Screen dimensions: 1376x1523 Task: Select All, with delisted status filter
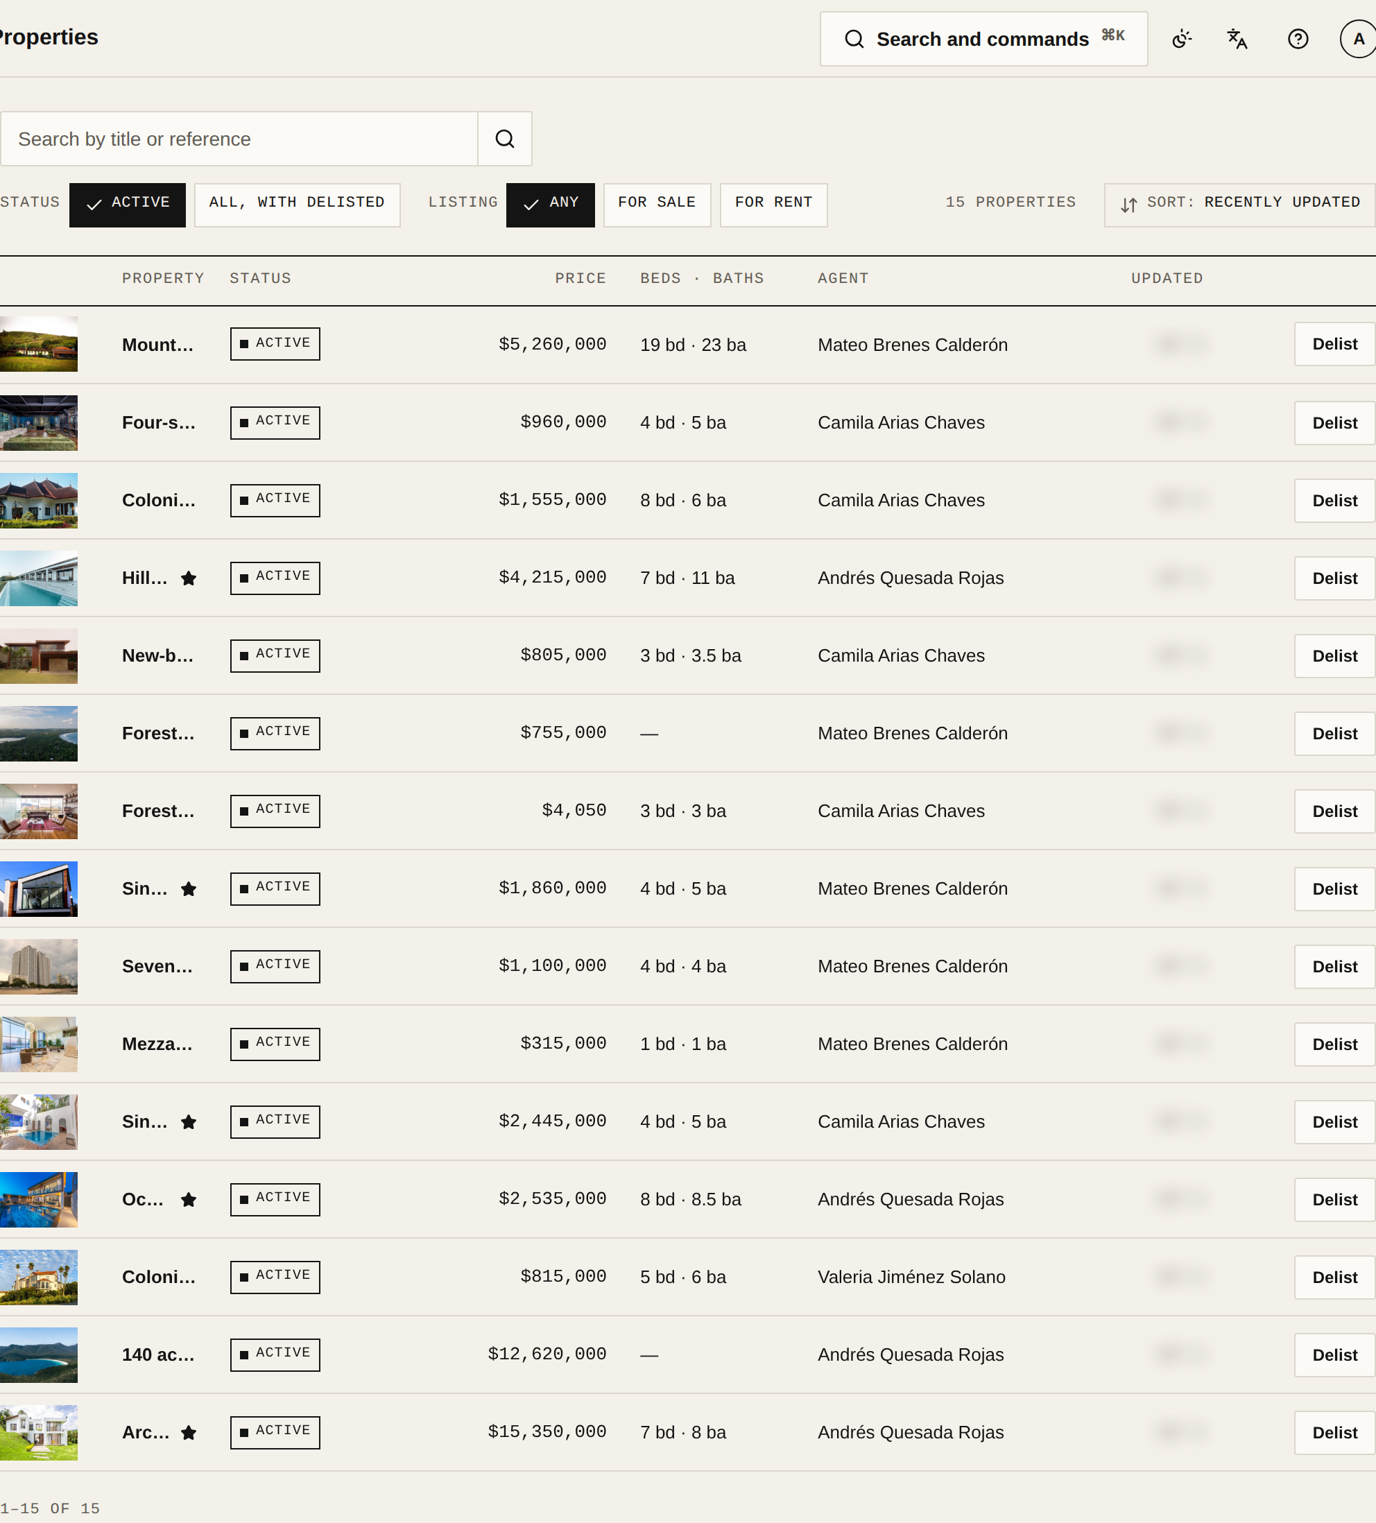[297, 205]
